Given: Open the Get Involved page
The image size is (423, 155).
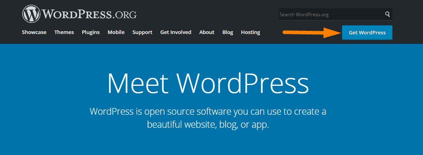Looking at the screenshot, I should [176, 32].
